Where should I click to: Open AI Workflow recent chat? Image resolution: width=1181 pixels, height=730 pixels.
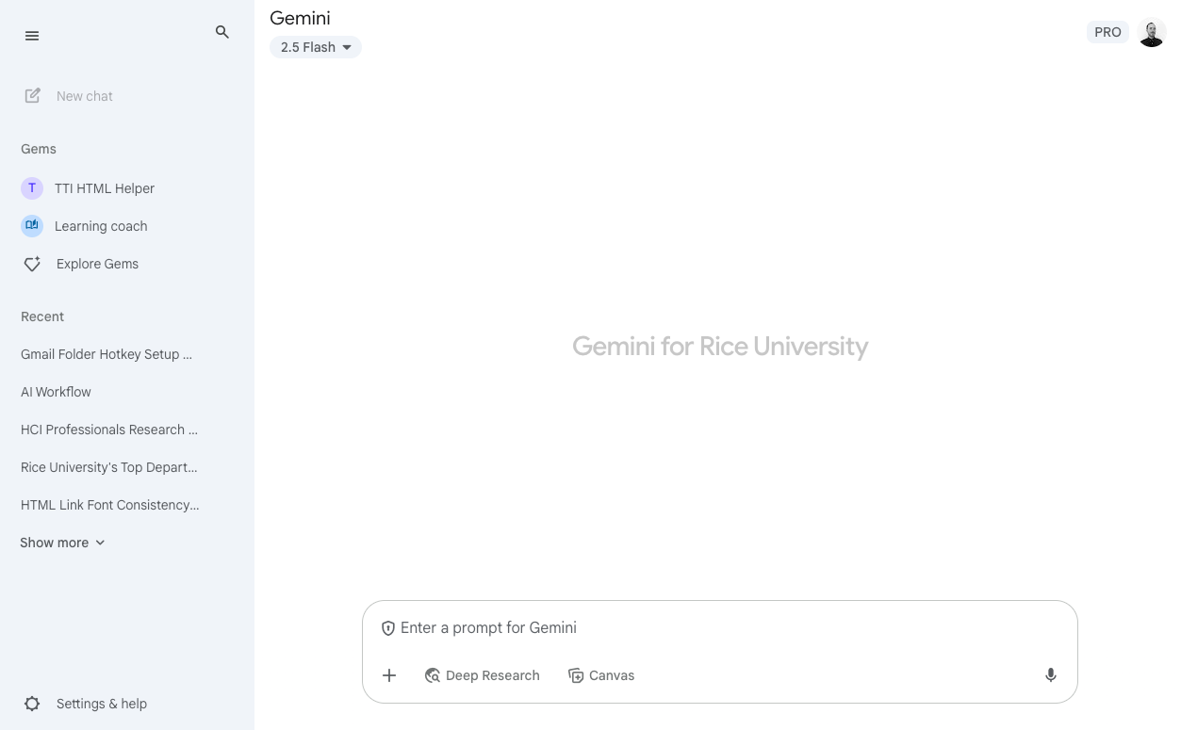point(56,392)
